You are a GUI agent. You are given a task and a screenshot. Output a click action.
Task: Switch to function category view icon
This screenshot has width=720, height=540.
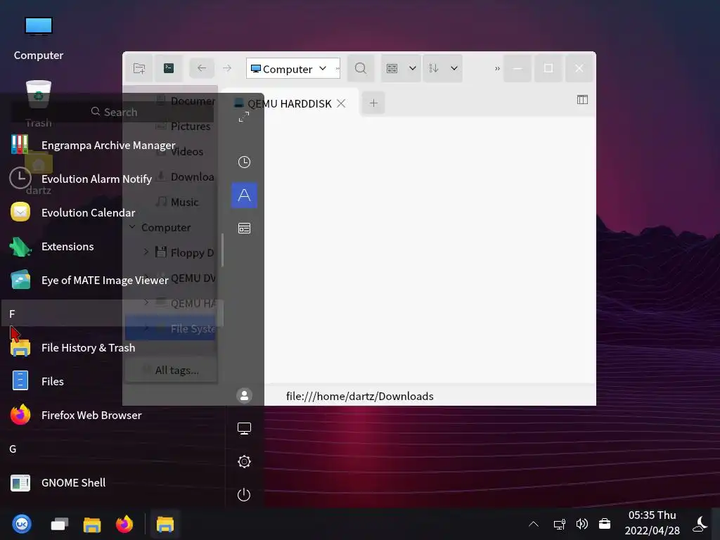244,229
